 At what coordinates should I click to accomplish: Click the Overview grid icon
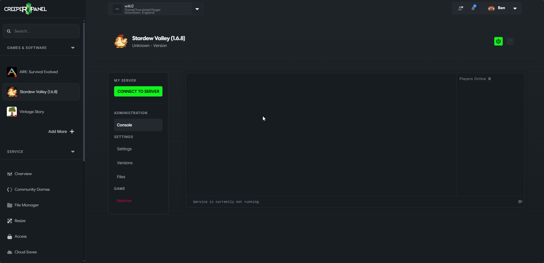(10, 174)
